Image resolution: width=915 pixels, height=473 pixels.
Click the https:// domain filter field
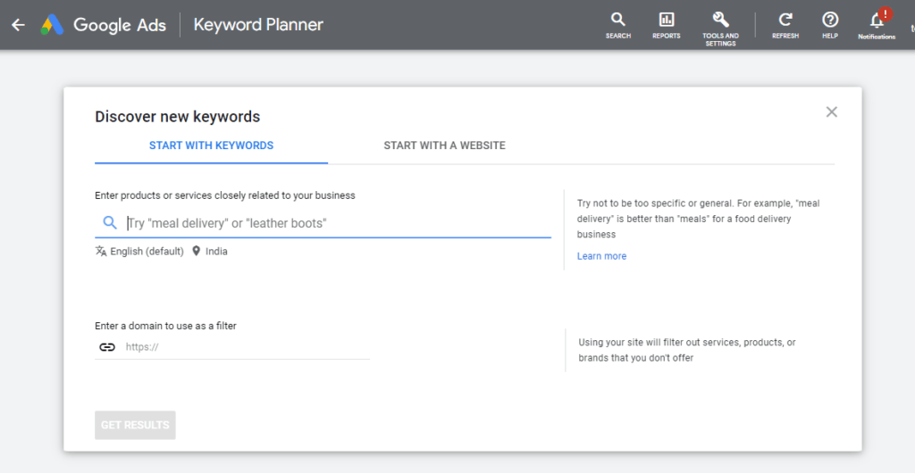pyautogui.click(x=246, y=347)
